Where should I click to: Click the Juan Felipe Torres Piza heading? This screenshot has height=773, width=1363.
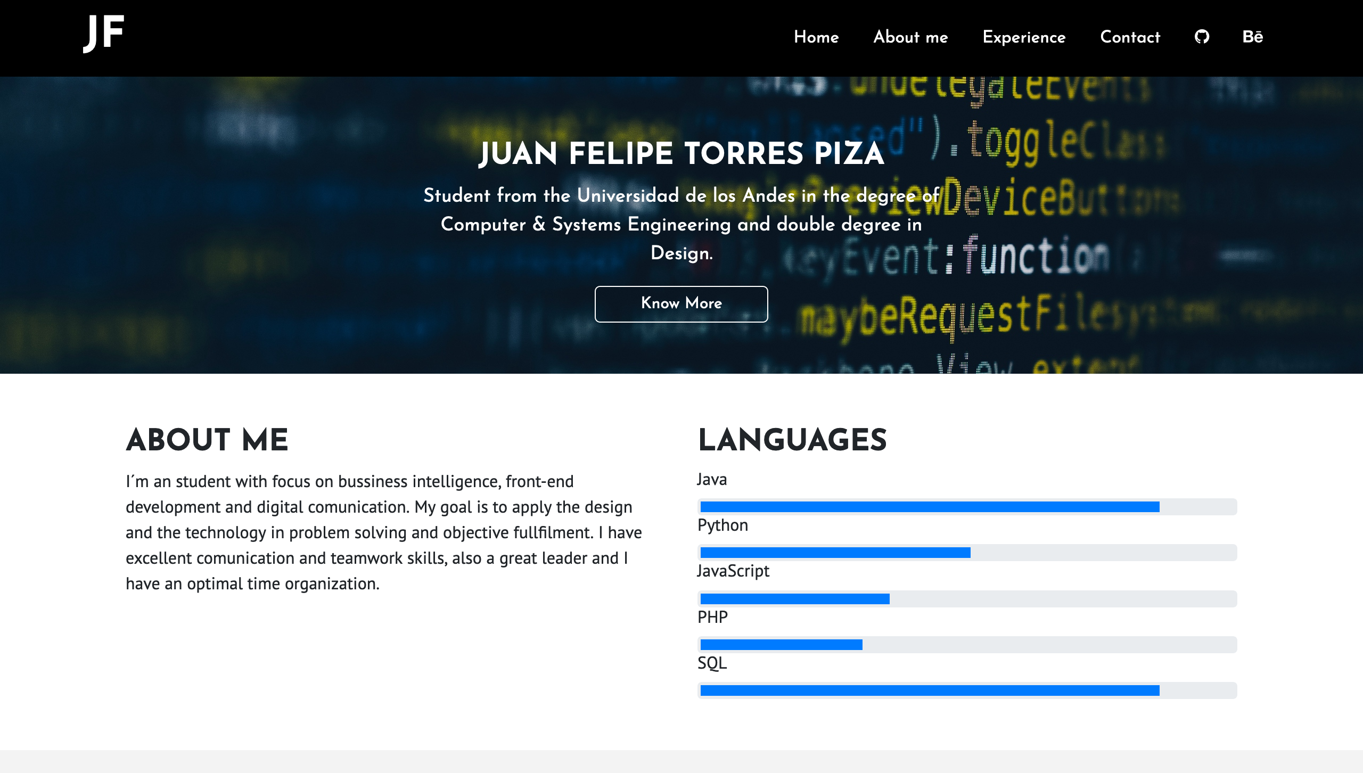681,153
